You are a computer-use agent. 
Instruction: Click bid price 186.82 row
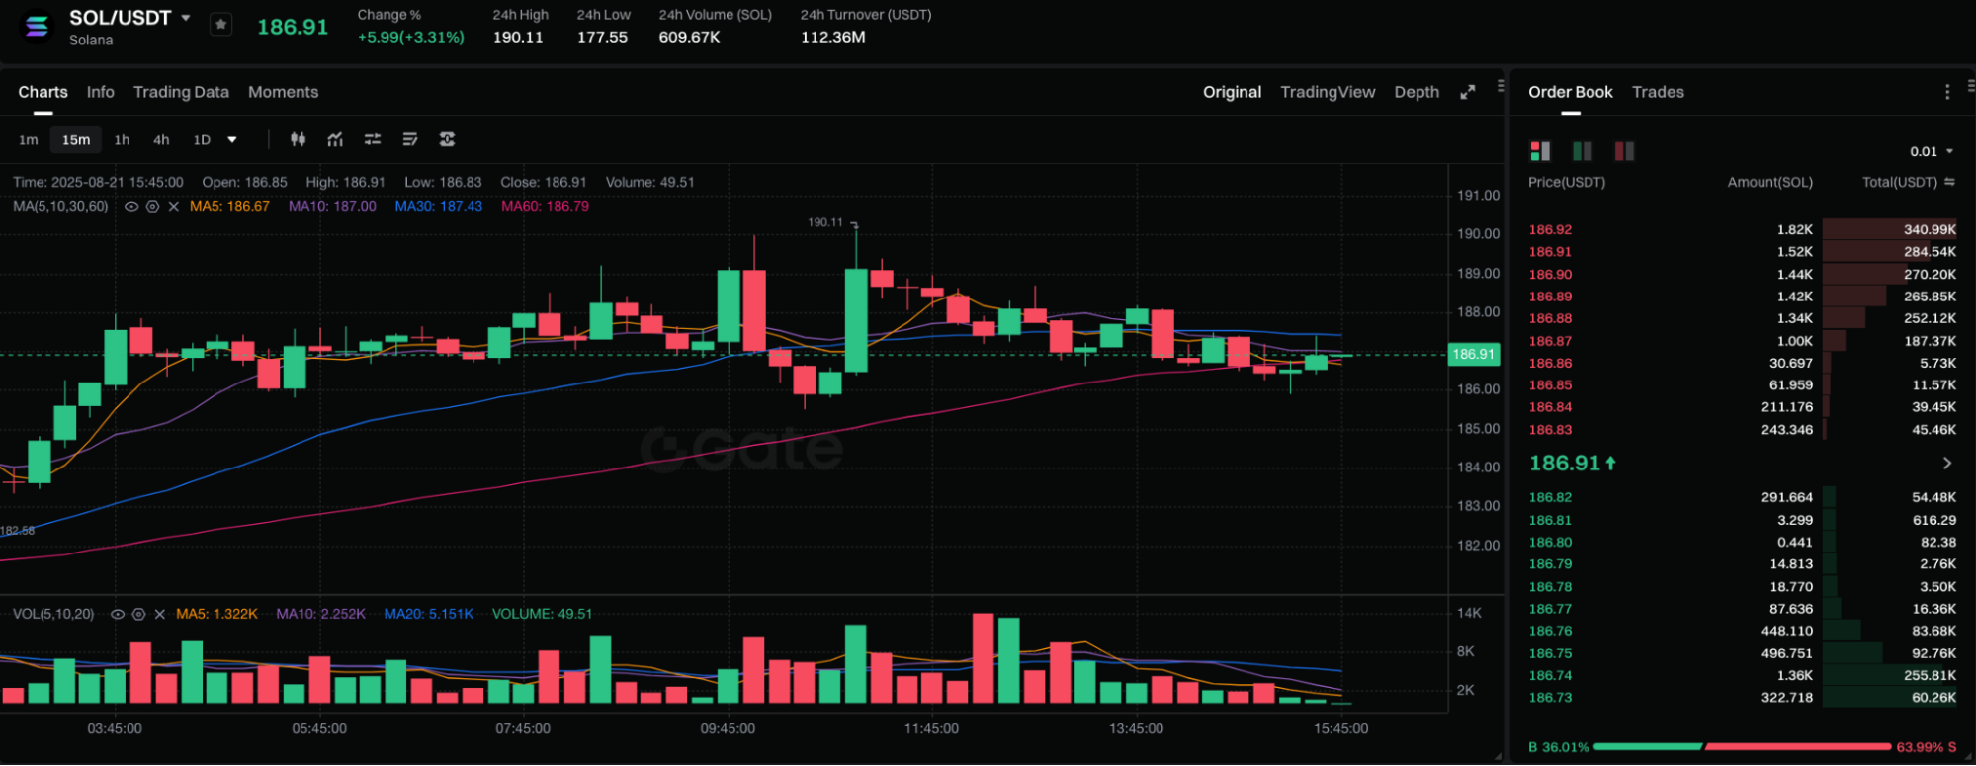point(1742,497)
